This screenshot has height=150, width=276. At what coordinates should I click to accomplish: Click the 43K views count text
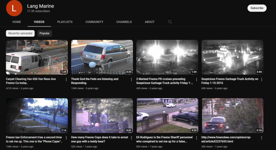(142, 88)
